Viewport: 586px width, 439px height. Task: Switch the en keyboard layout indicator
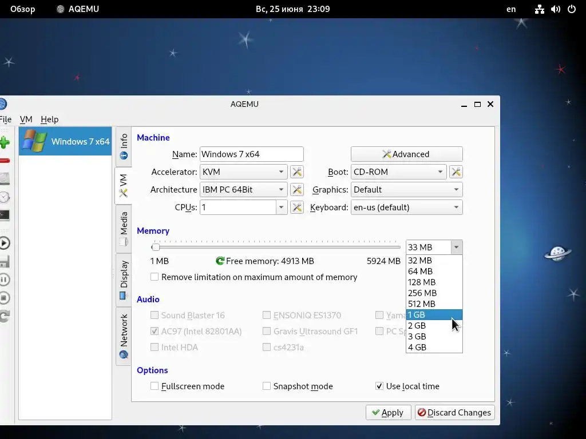pos(511,9)
